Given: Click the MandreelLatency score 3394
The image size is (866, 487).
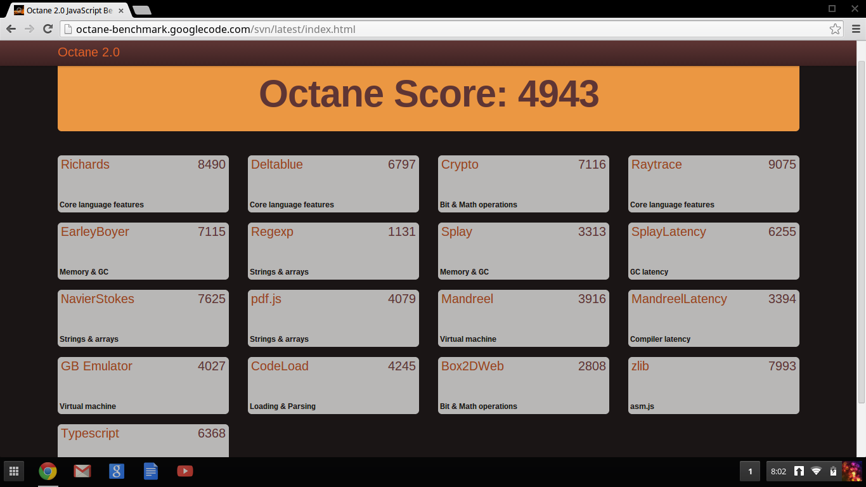Looking at the screenshot, I should click(x=782, y=299).
